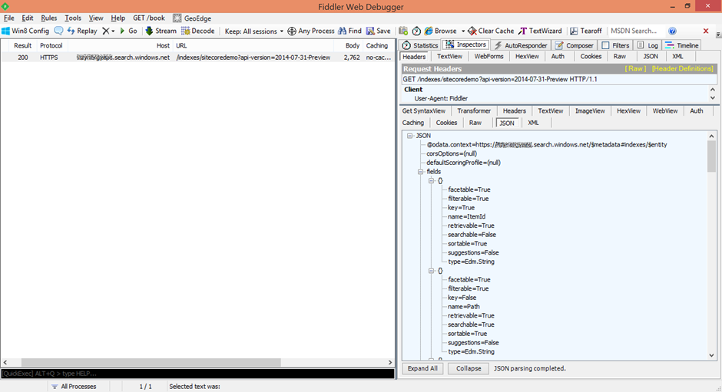The width and height of the screenshot is (722, 392).
Task: Toggle the Decode button
Action: click(x=198, y=31)
